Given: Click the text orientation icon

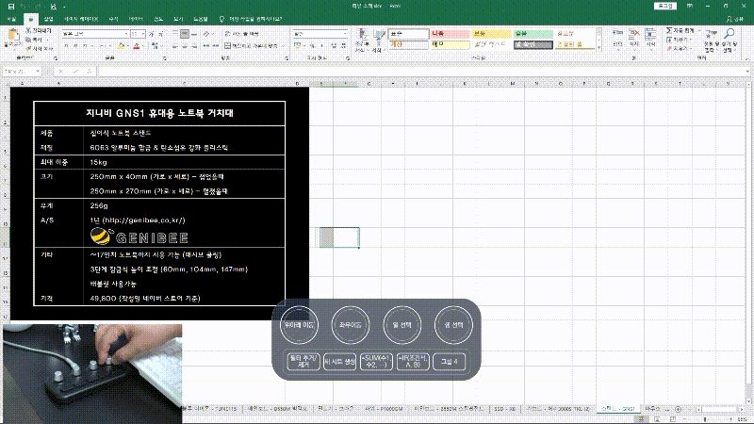Looking at the screenshot, I should (206, 34).
